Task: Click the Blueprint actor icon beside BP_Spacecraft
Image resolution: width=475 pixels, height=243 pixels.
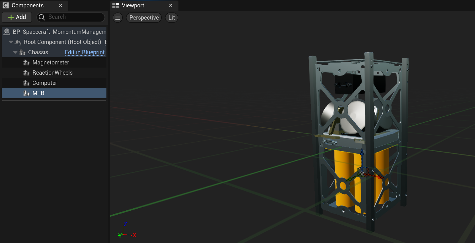Action: (7, 32)
